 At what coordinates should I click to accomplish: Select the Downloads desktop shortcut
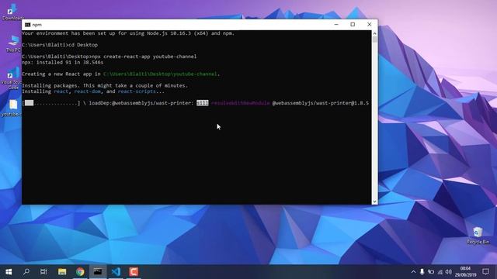(x=12, y=12)
